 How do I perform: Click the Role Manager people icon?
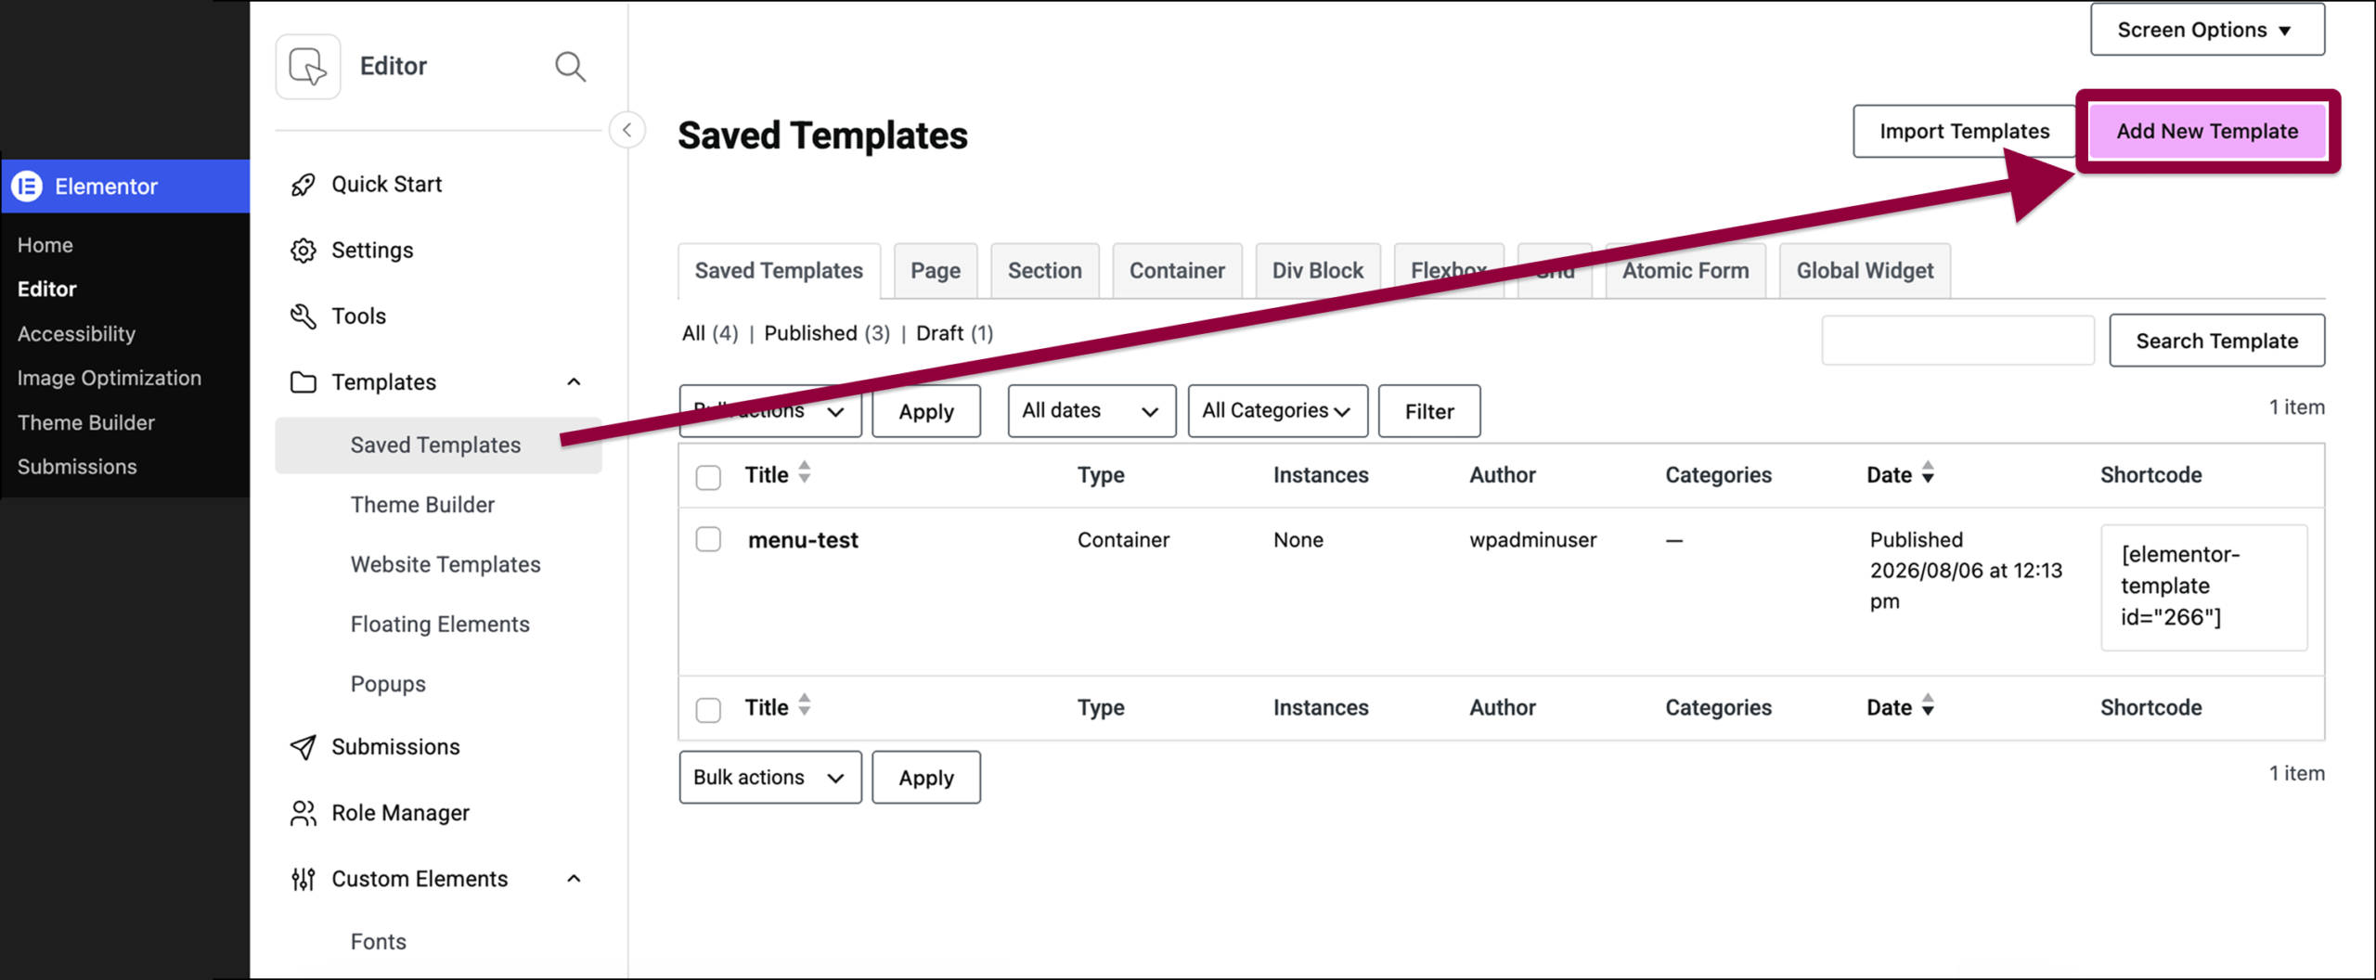coord(303,813)
